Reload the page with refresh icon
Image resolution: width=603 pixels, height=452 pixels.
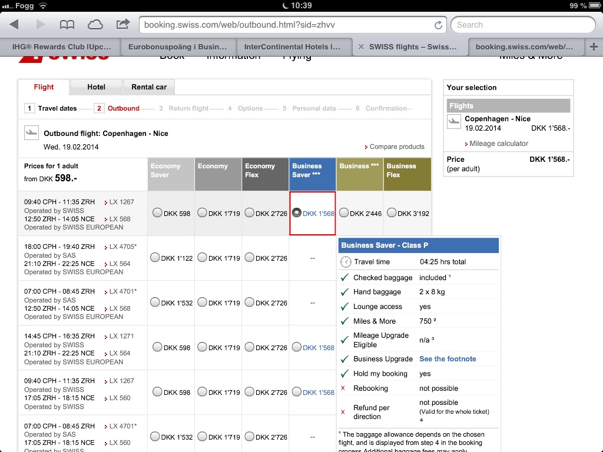tap(438, 25)
